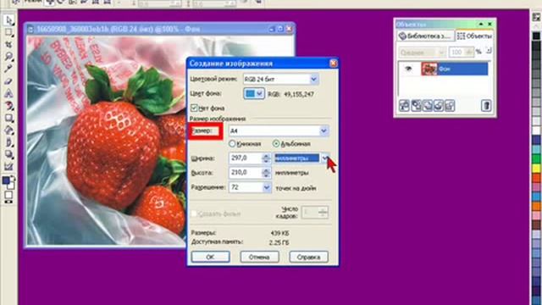
Task: Select the Eyedropper tool
Action: [9, 69]
